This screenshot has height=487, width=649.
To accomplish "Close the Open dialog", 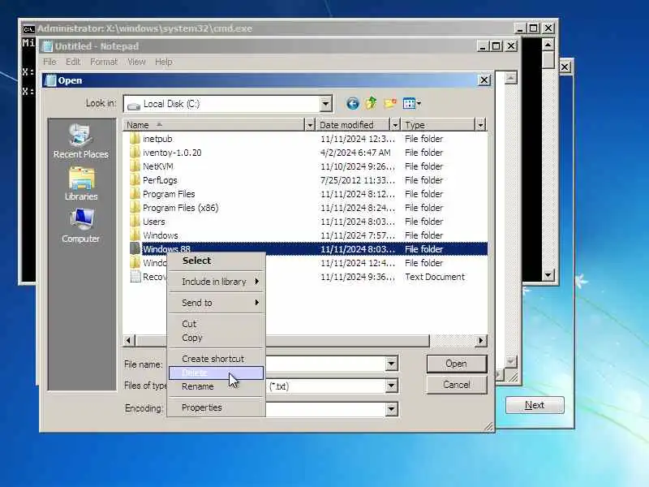I will coord(484,80).
